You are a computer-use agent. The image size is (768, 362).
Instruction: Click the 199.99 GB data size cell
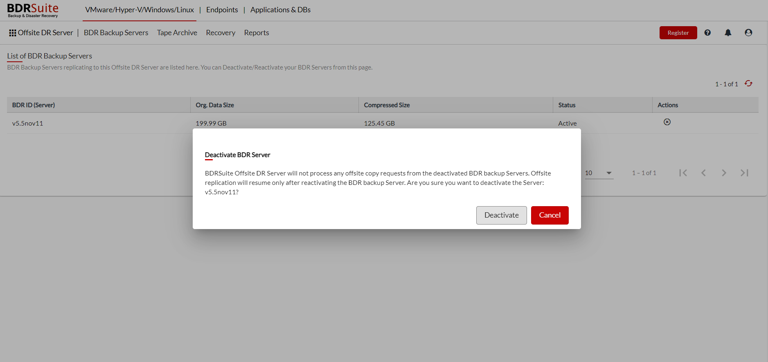tap(211, 123)
